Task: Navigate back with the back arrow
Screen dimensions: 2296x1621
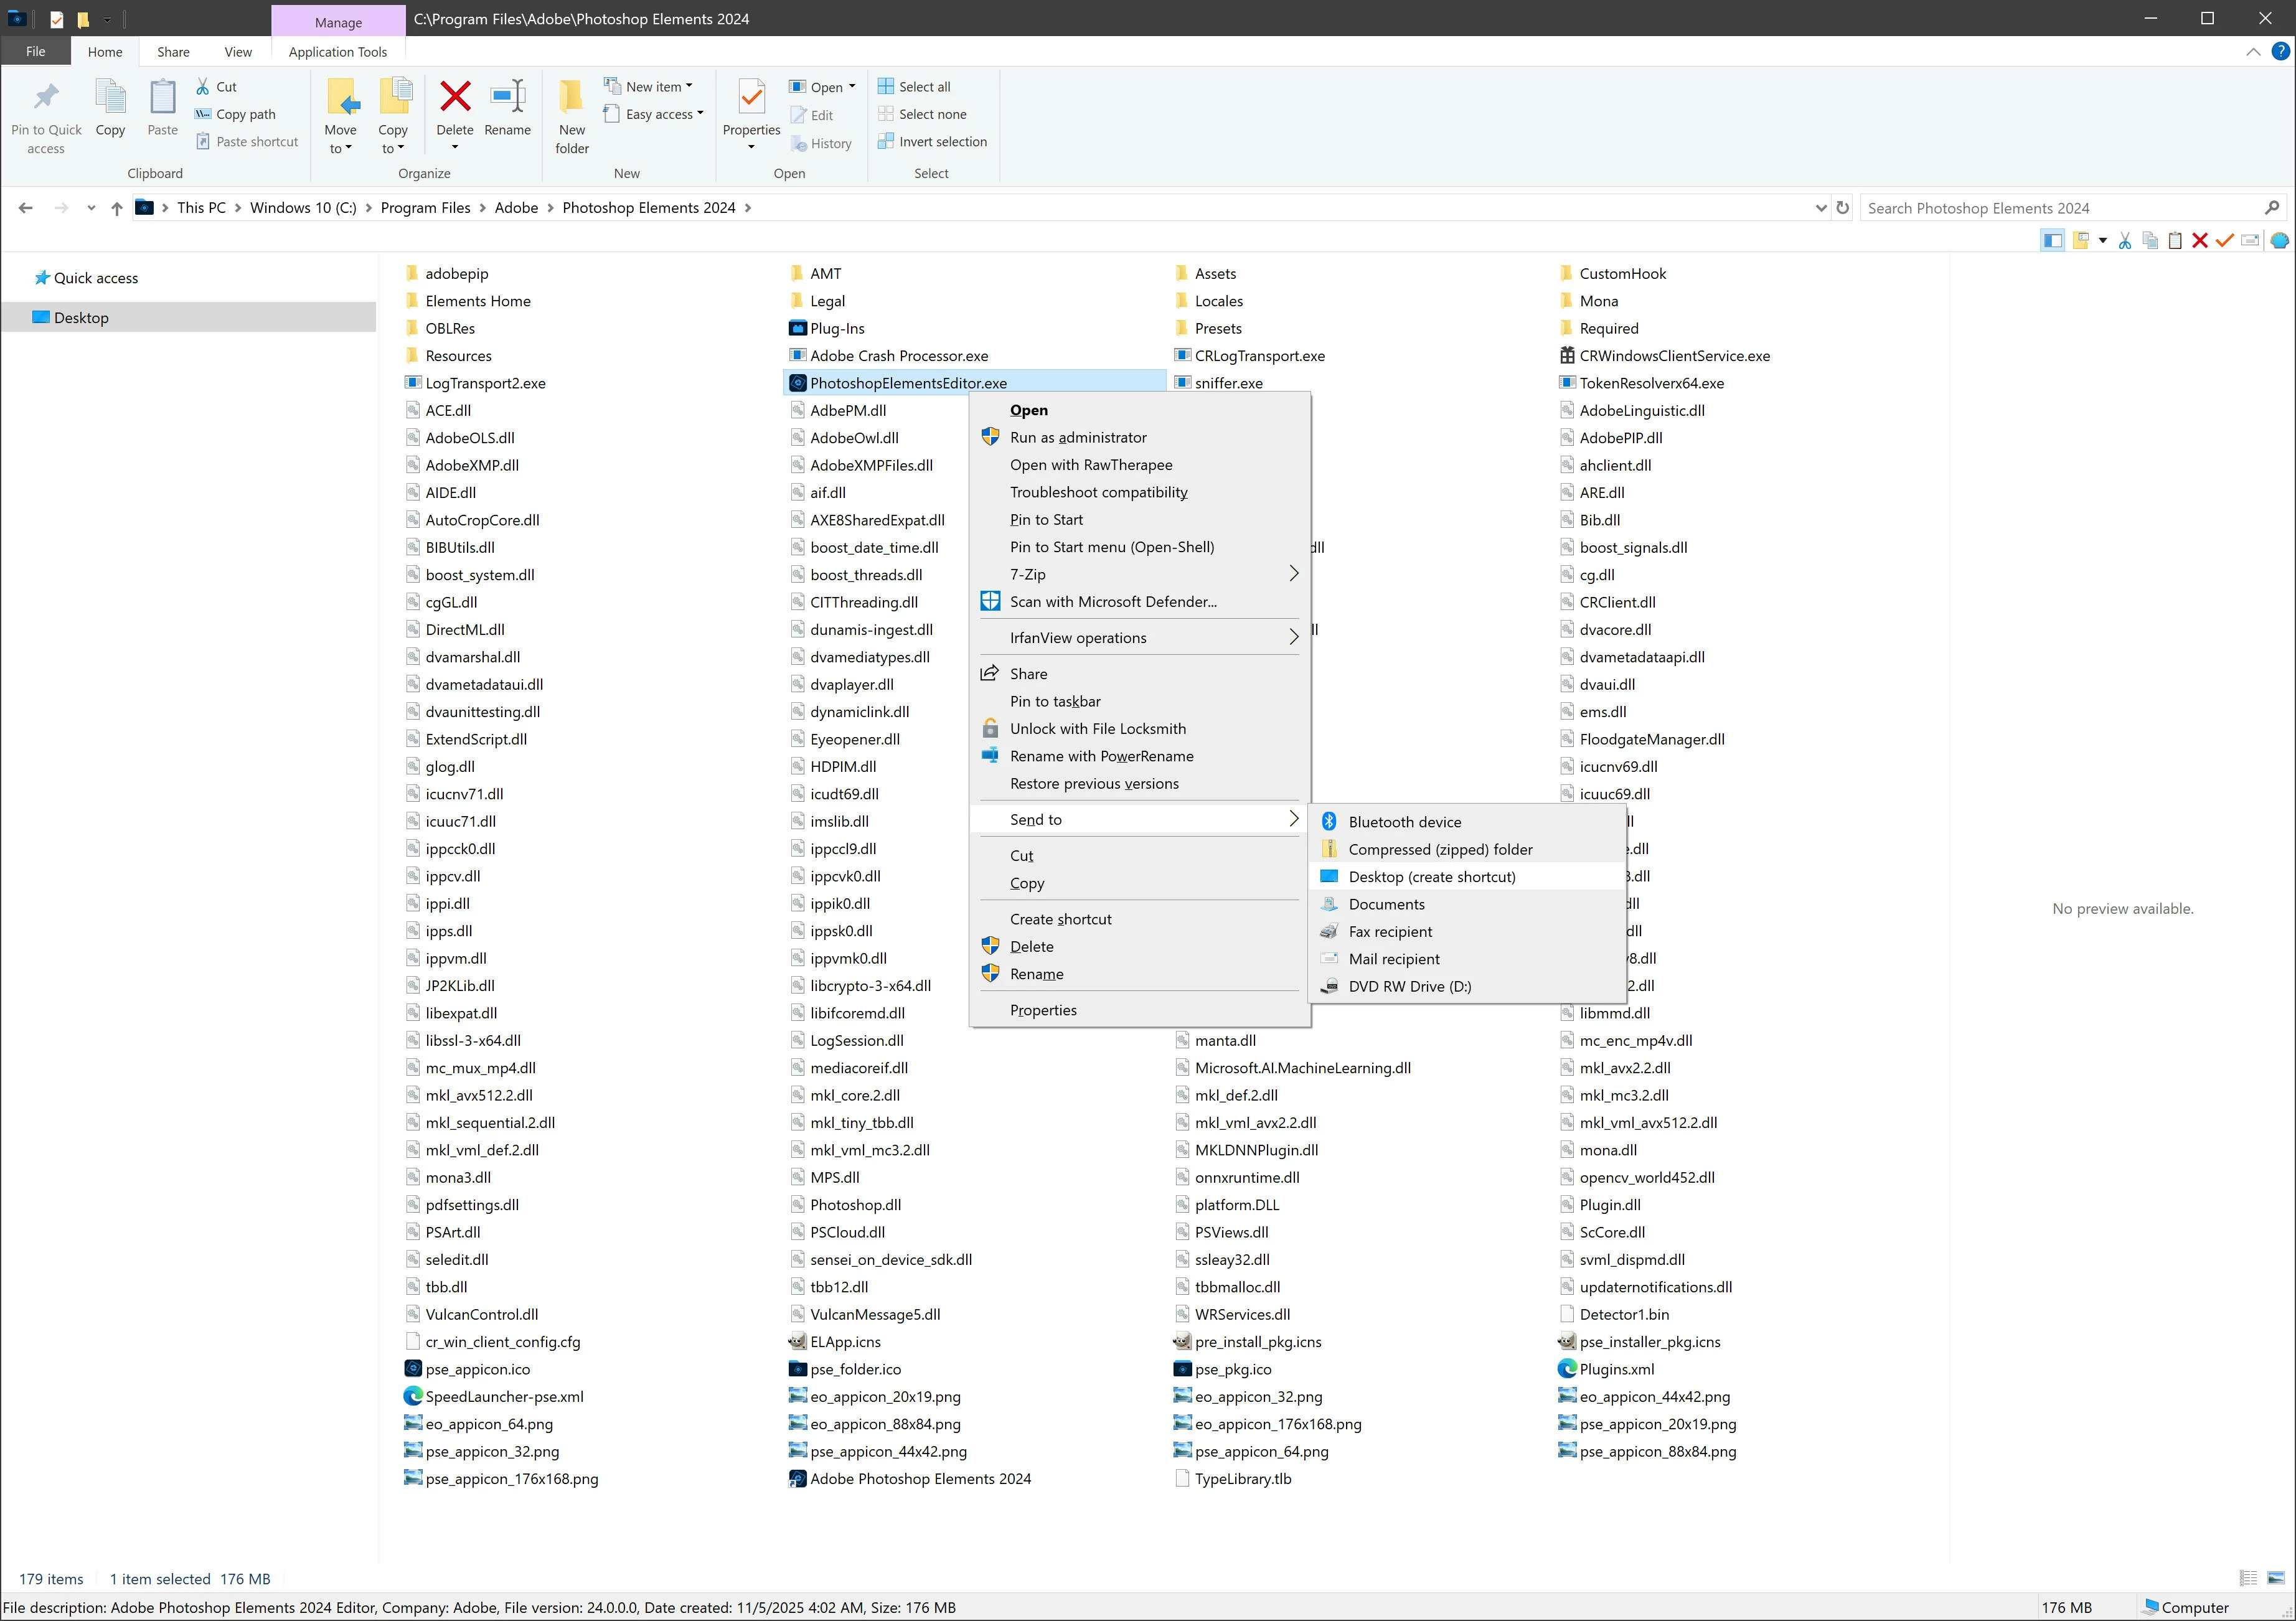Action: 26,208
